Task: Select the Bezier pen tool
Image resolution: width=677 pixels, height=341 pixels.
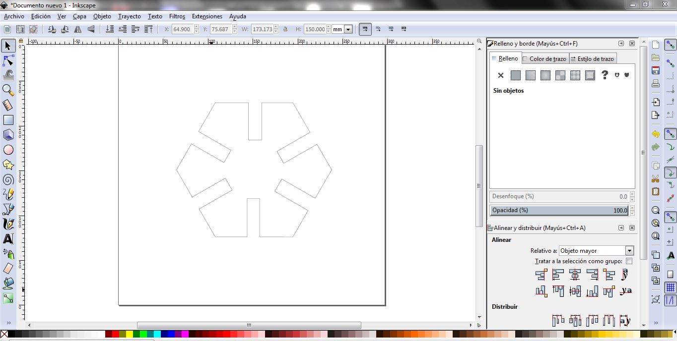Action: (x=8, y=209)
